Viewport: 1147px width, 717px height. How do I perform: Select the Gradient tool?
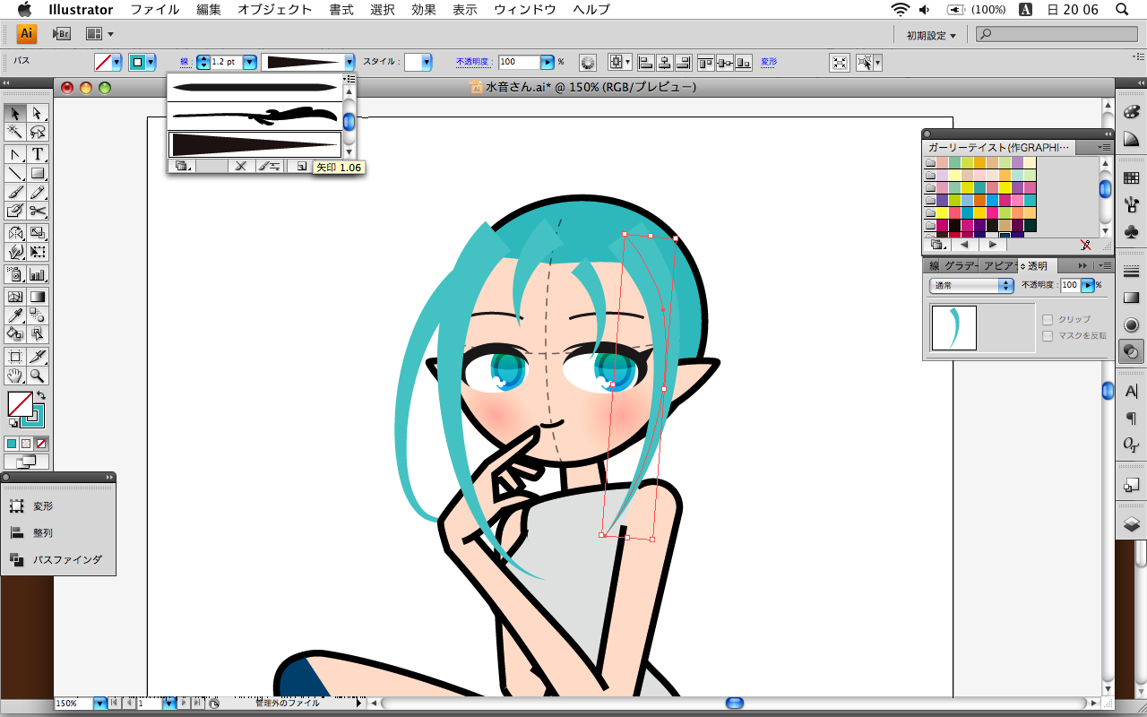click(38, 297)
